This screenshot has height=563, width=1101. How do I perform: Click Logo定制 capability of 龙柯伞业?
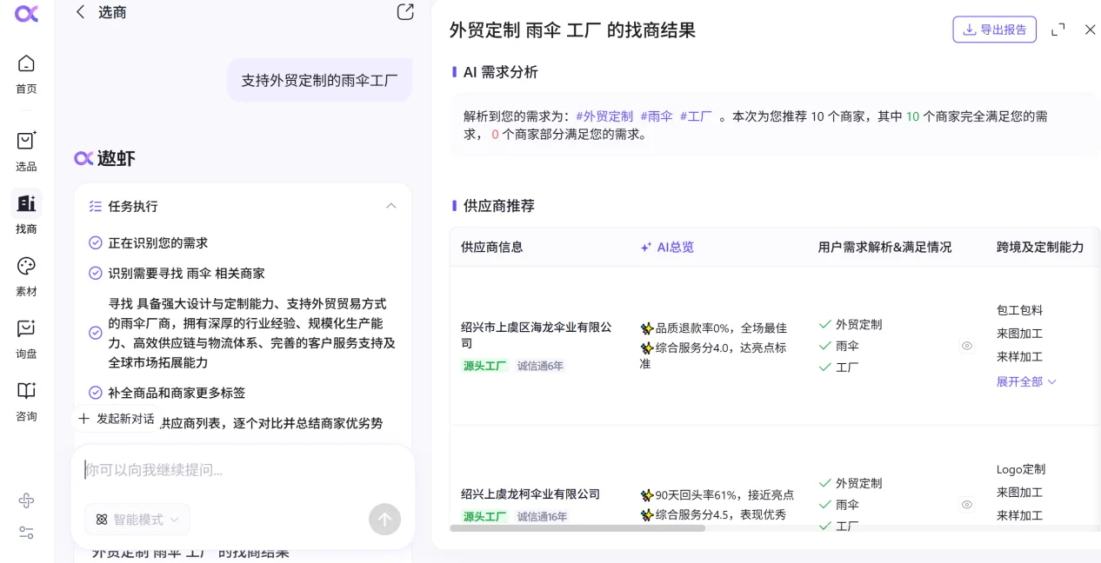[x=1021, y=469]
